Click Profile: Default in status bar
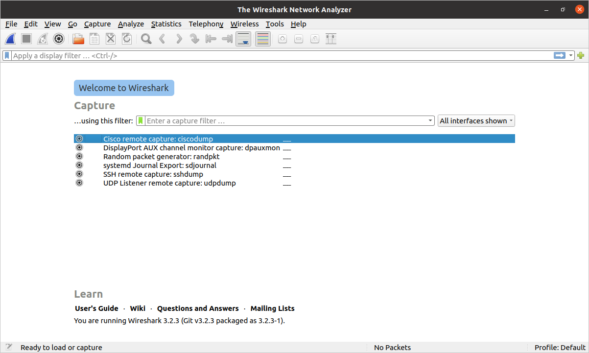The image size is (589, 353). (560, 348)
